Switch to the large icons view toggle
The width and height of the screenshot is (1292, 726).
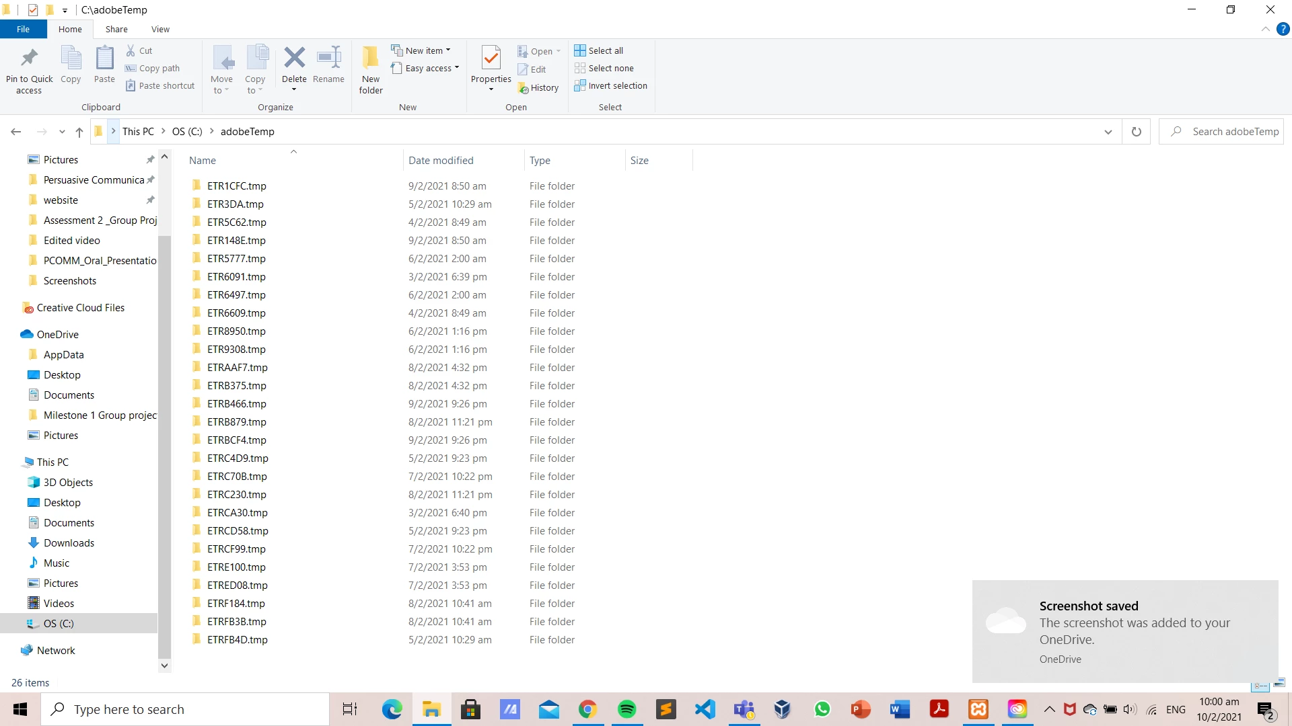(1279, 684)
